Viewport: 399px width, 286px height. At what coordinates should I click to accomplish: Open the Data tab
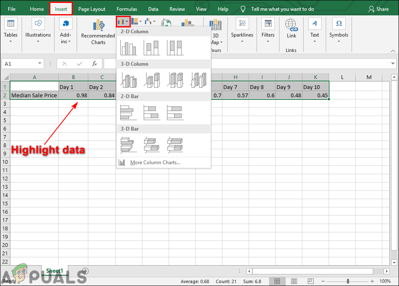tap(153, 9)
